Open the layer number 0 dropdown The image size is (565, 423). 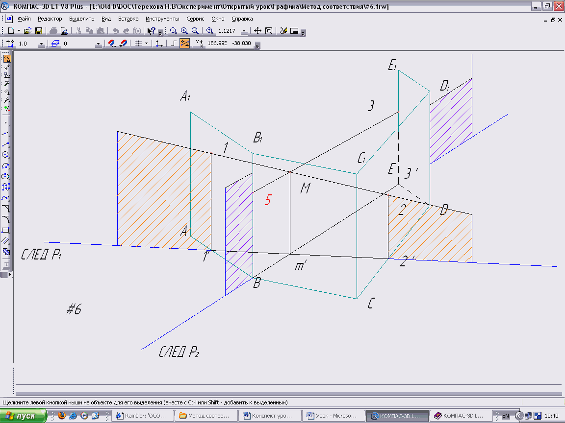click(x=98, y=44)
